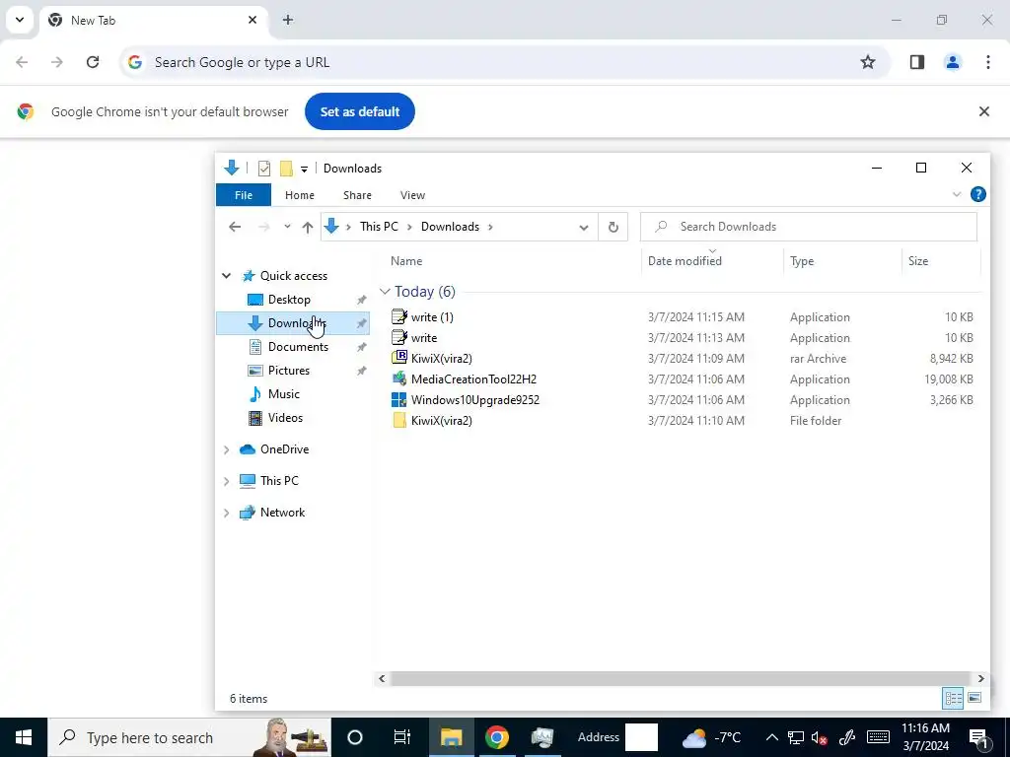The height and width of the screenshot is (757, 1010).
Task: Switch to the Home ribbon tab
Action: (x=300, y=195)
